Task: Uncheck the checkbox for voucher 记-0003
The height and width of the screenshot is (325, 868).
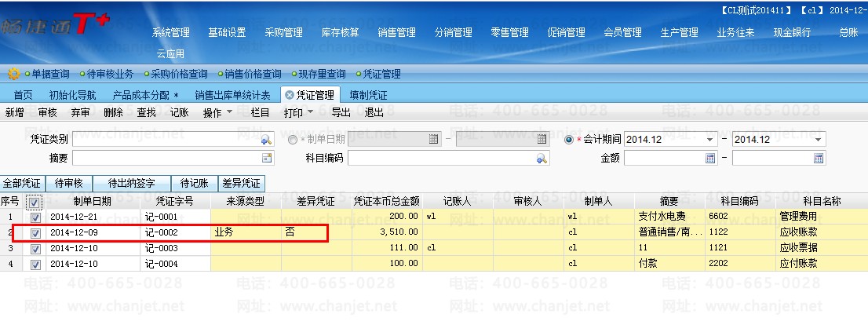Action: point(35,249)
